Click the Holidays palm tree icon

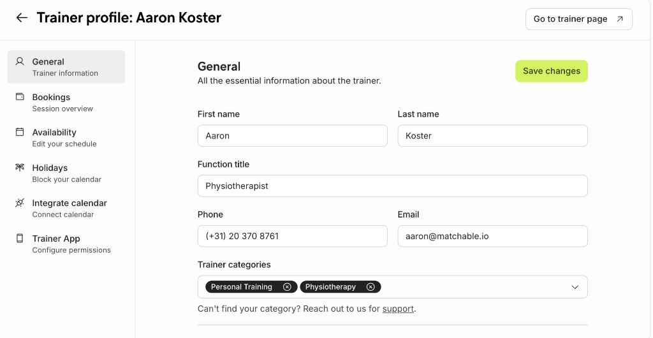click(20, 167)
